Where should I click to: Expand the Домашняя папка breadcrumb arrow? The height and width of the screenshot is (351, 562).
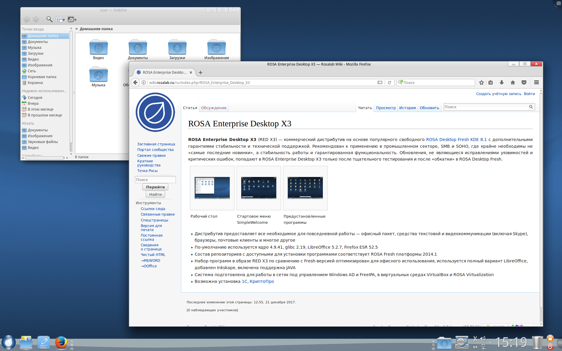pyautogui.click(x=77, y=29)
